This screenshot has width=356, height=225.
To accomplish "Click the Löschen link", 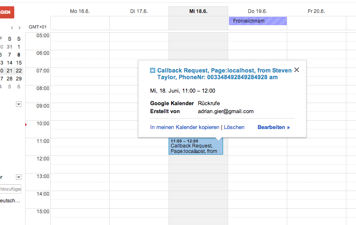I will 234,127.
